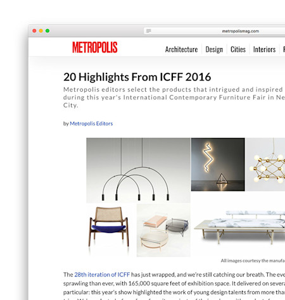Click the arched pendant lamp image
This screenshot has width=285, height=300.
coord(138,170)
